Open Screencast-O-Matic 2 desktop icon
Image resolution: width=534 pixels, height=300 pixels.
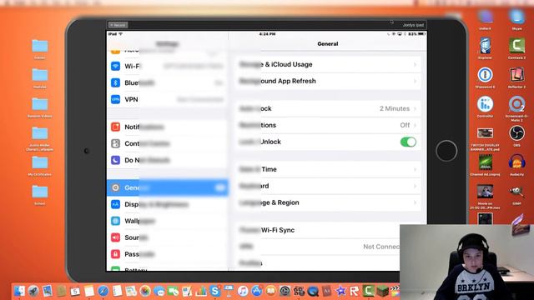click(x=516, y=104)
